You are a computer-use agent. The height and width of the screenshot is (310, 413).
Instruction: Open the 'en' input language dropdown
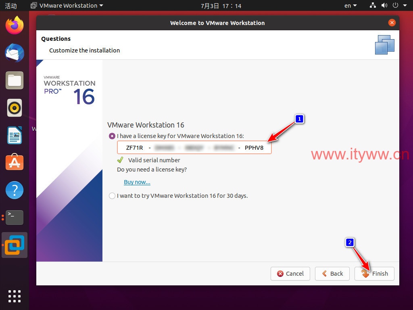350,6
